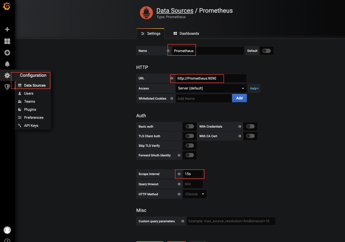Click the user avatar icon
The width and height of the screenshot is (345, 242).
(x=7, y=230)
